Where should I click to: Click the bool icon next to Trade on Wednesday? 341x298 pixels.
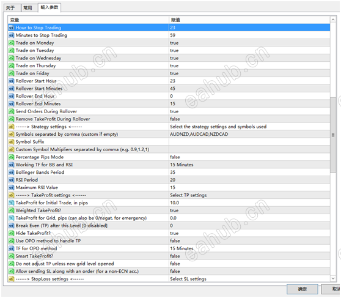click(12, 58)
